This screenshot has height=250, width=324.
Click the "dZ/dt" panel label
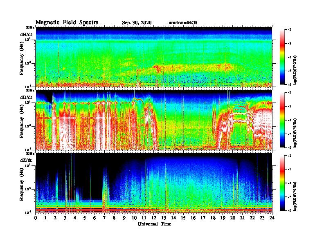point(26,160)
